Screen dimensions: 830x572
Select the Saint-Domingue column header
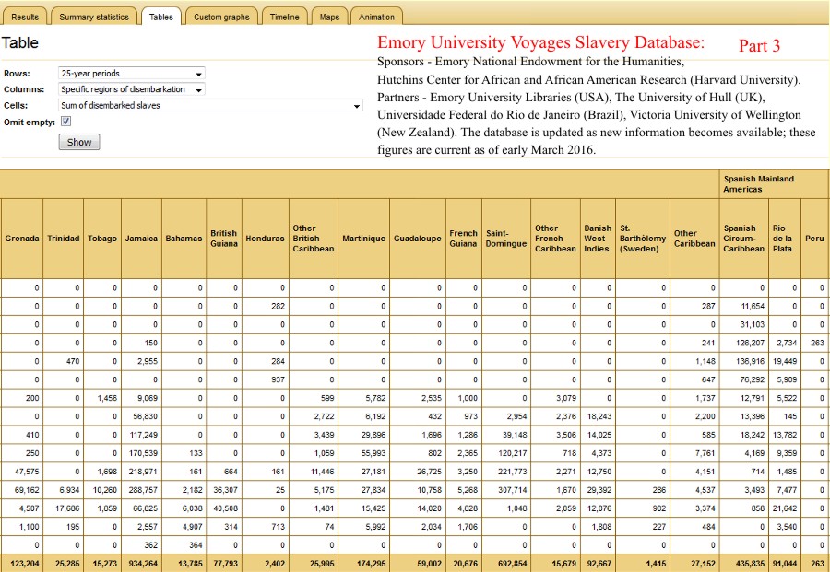click(505, 239)
